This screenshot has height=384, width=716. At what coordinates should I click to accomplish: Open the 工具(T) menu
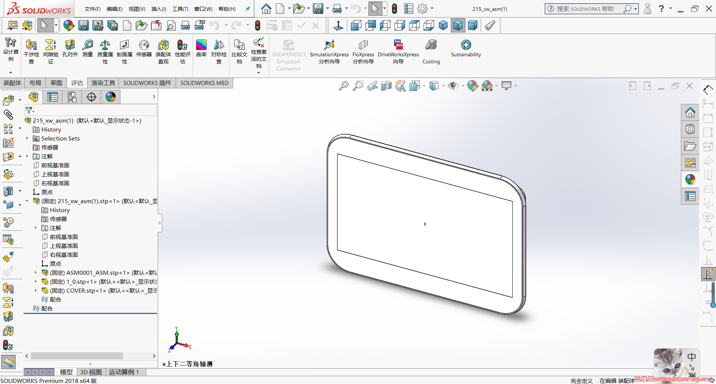(180, 9)
